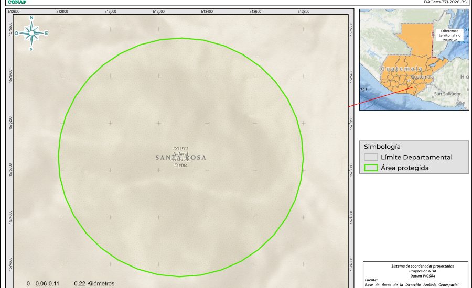Image resolution: width=472 pixels, height=288 pixels.
Task: Select the Simbología legend title
Action: 382,147
